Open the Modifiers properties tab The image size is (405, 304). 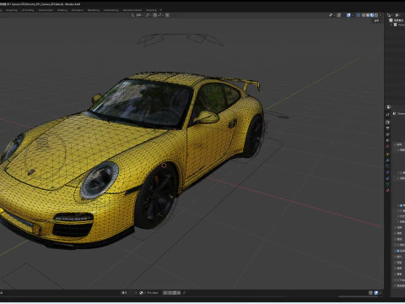click(x=387, y=160)
